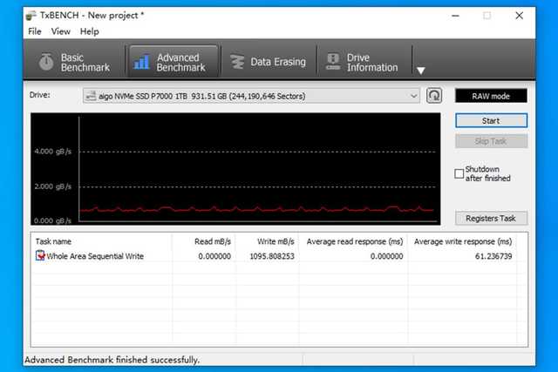The width and height of the screenshot is (558, 372).
Task: Click the 4.000 gB/s graph axis label
Action: point(52,151)
